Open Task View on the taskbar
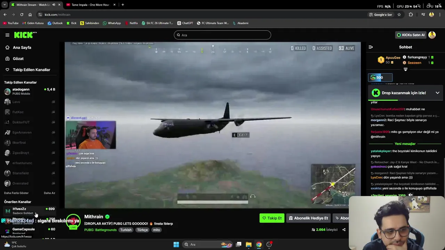Viewport: 445px width, 250px height. [x=238, y=244]
